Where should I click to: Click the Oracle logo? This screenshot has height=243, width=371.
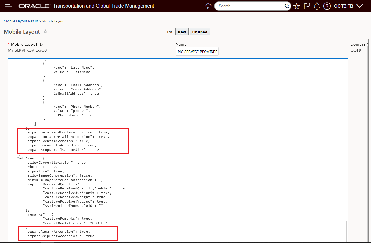[34, 6]
